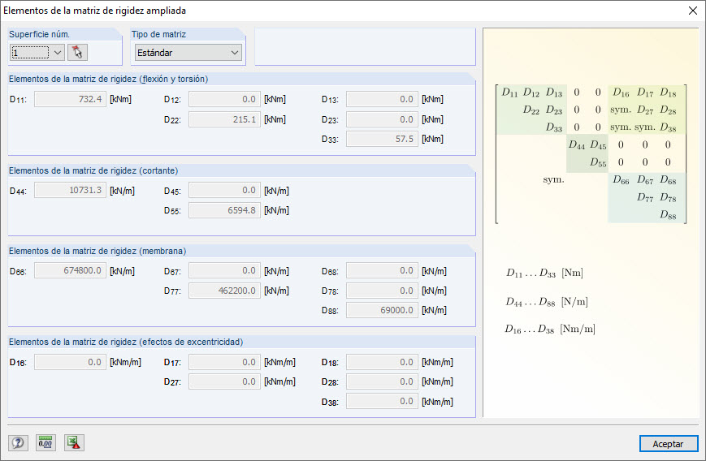
Task: Open the Tipo de matriz dropdown
Action: pyautogui.click(x=188, y=53)
